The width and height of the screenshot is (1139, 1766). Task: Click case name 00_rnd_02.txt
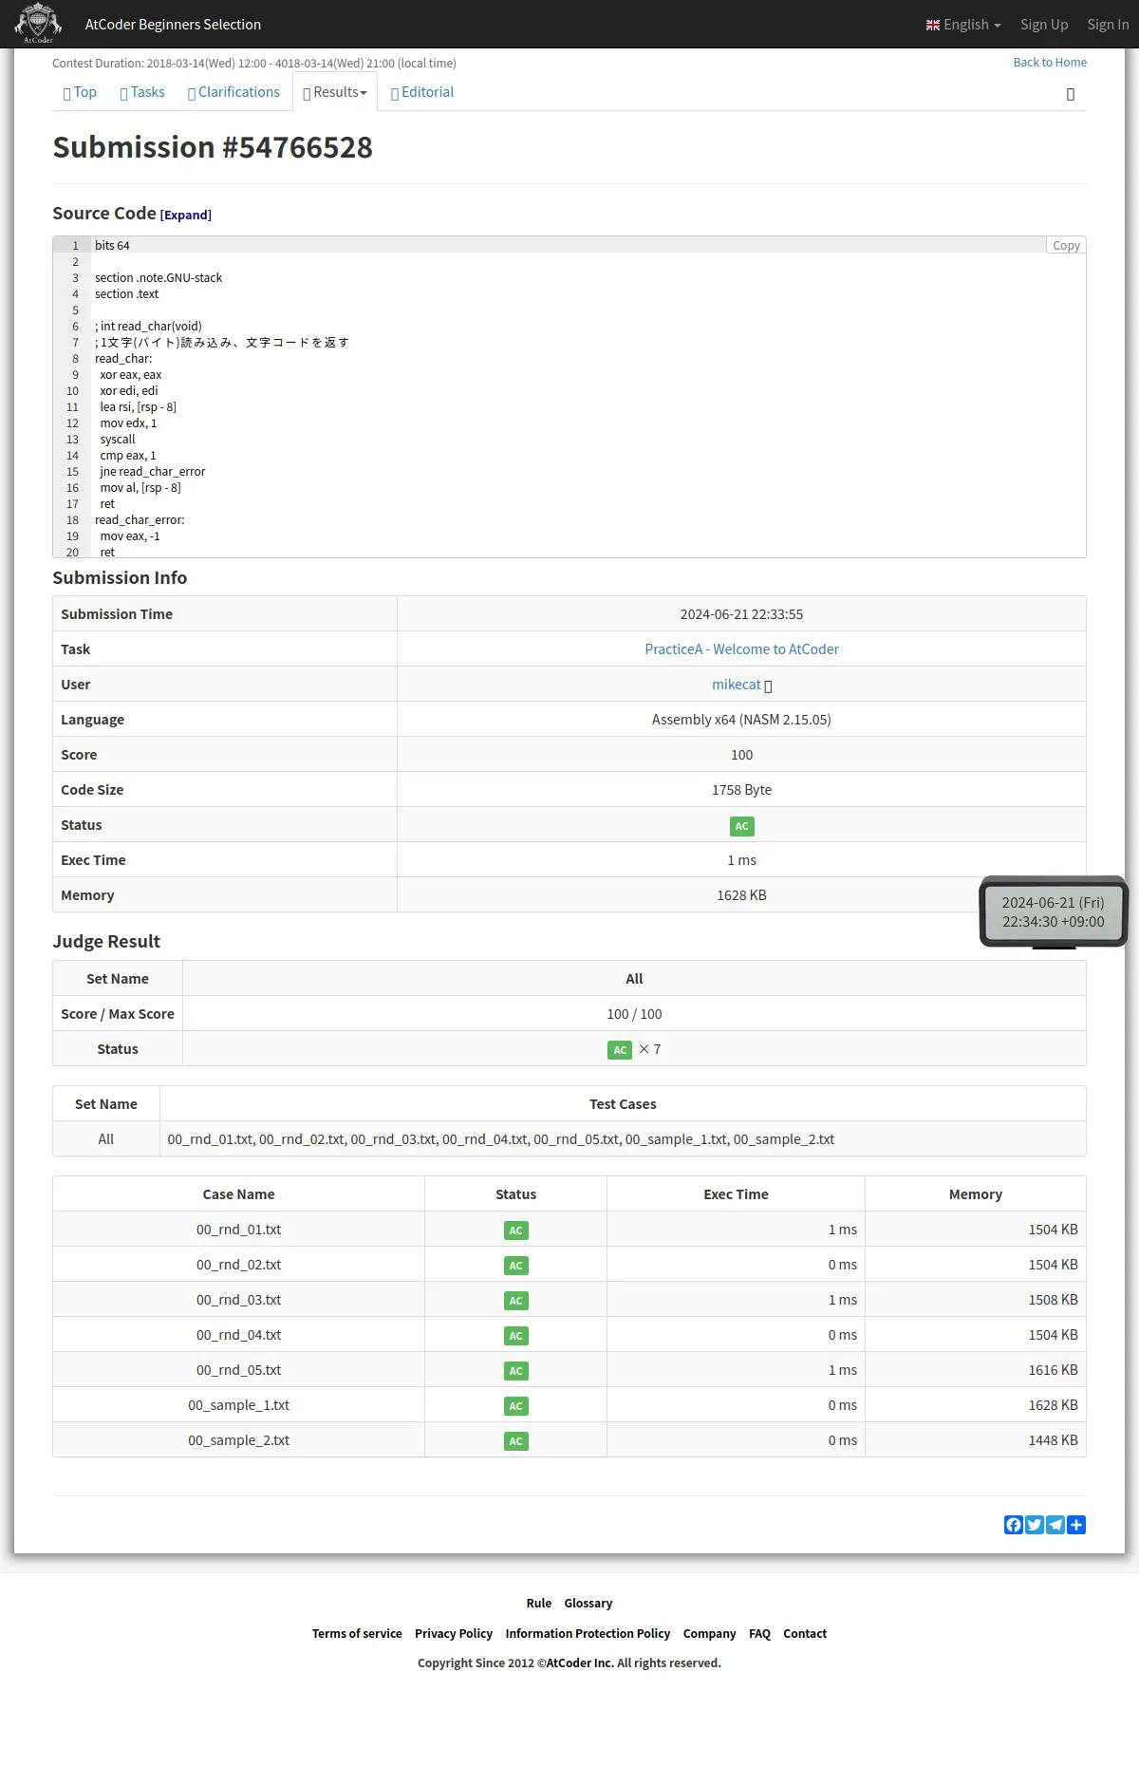pos(238,1265)
